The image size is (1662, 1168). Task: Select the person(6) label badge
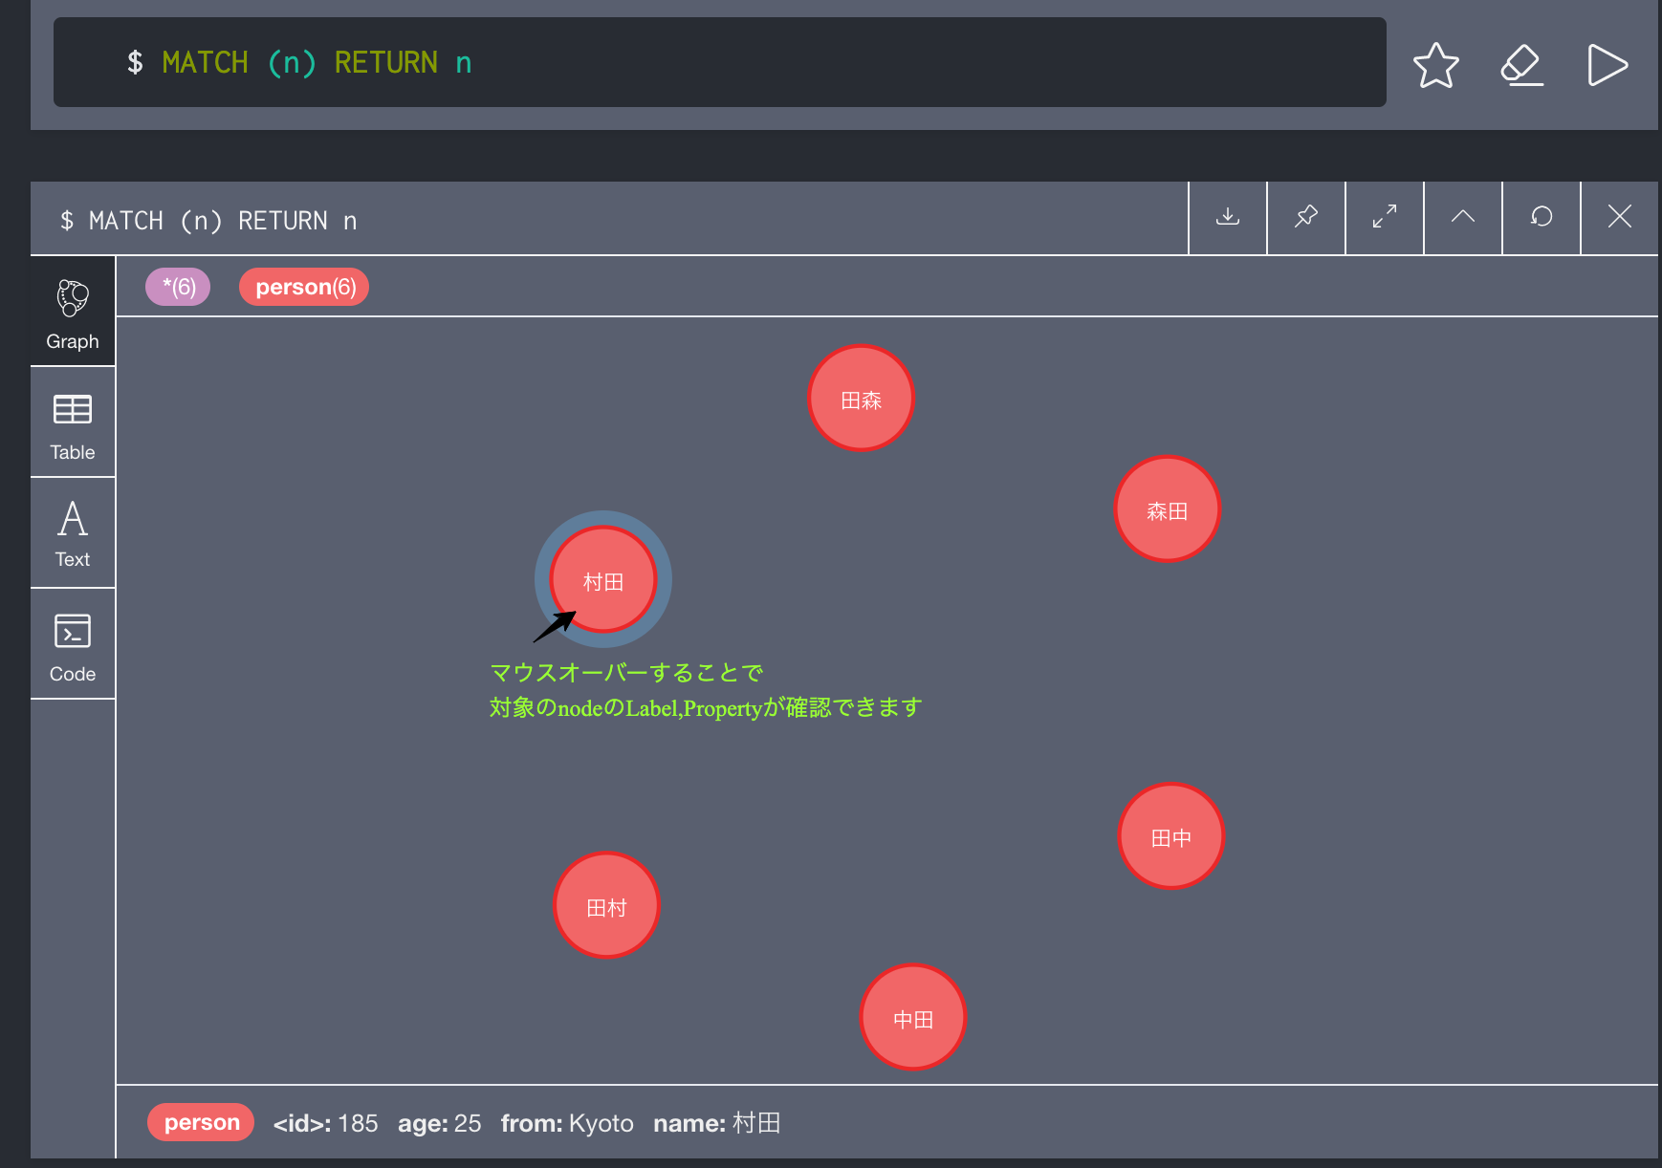(x=304, y=287)
